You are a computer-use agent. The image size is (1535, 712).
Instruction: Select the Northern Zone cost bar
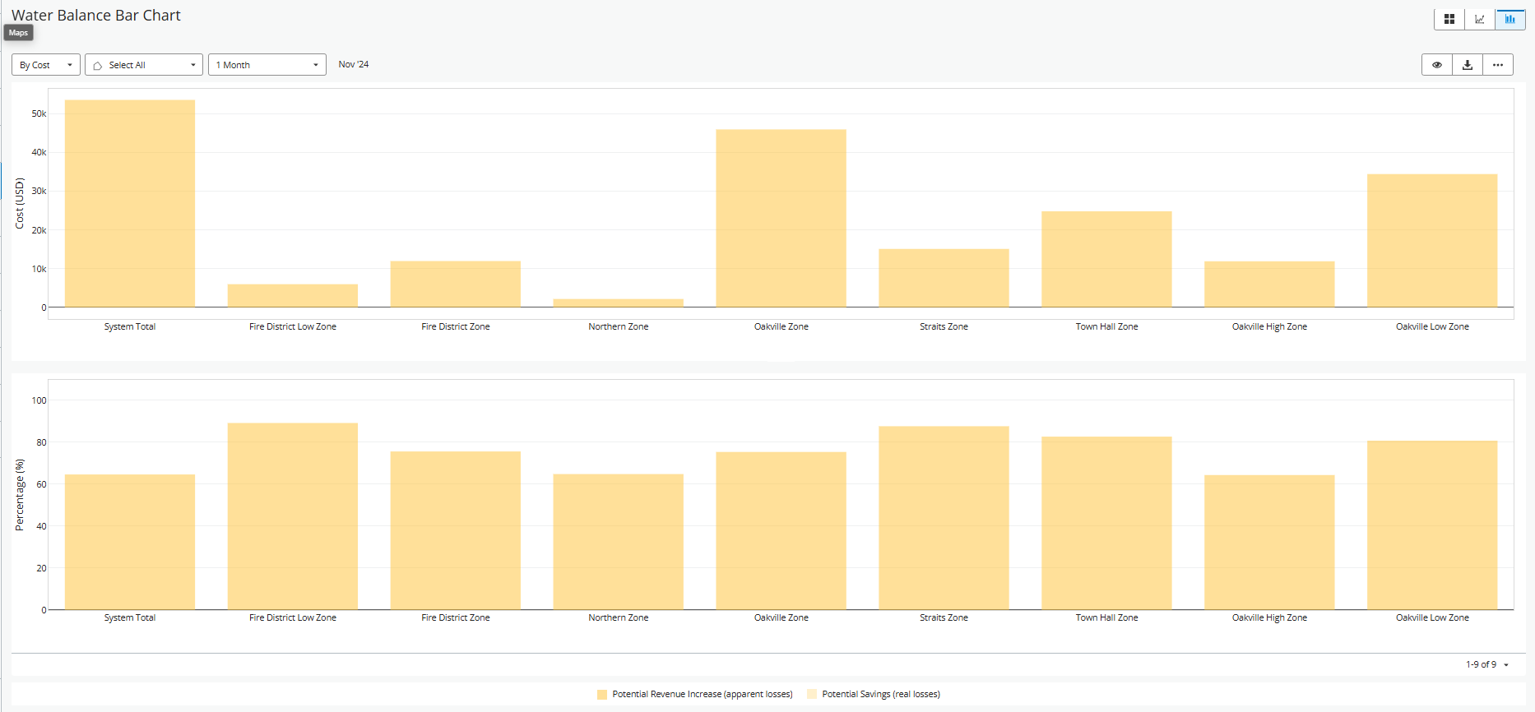point(619,303)
